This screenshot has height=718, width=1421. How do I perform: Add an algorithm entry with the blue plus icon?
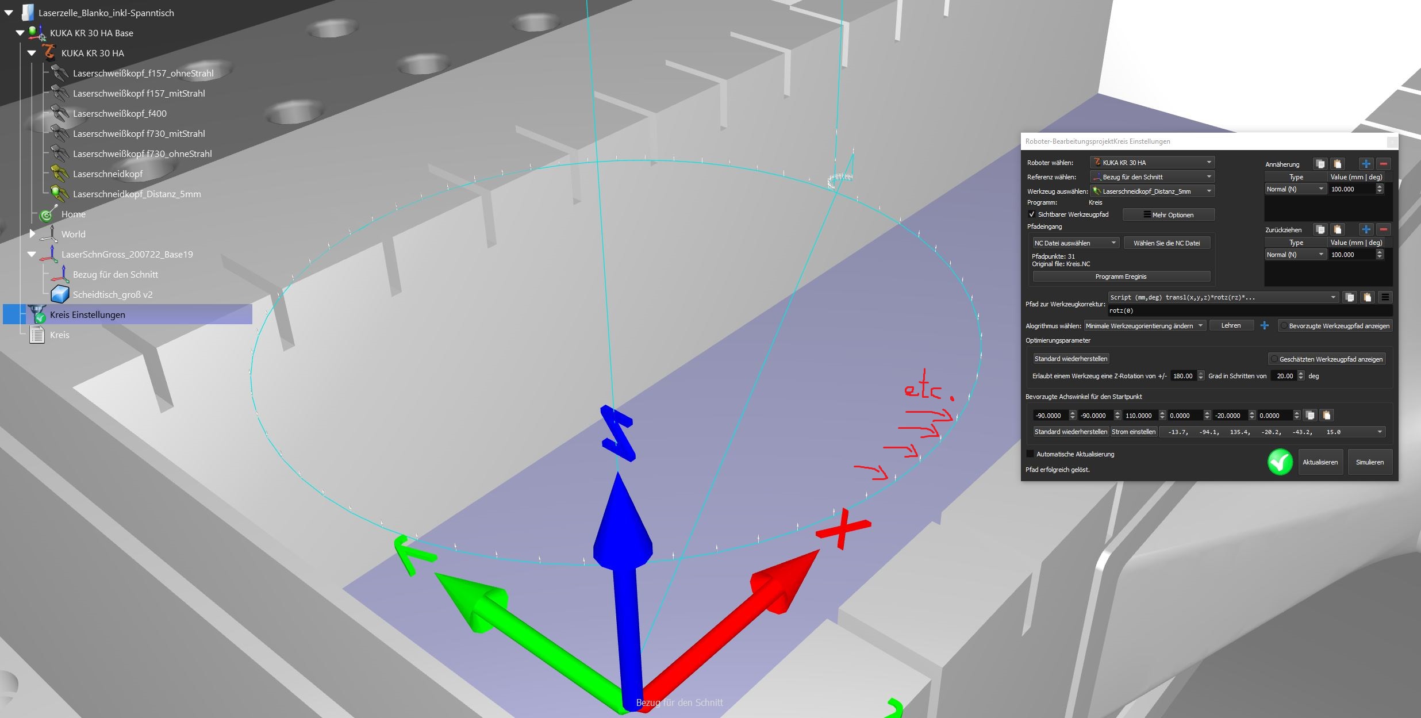1264,326
